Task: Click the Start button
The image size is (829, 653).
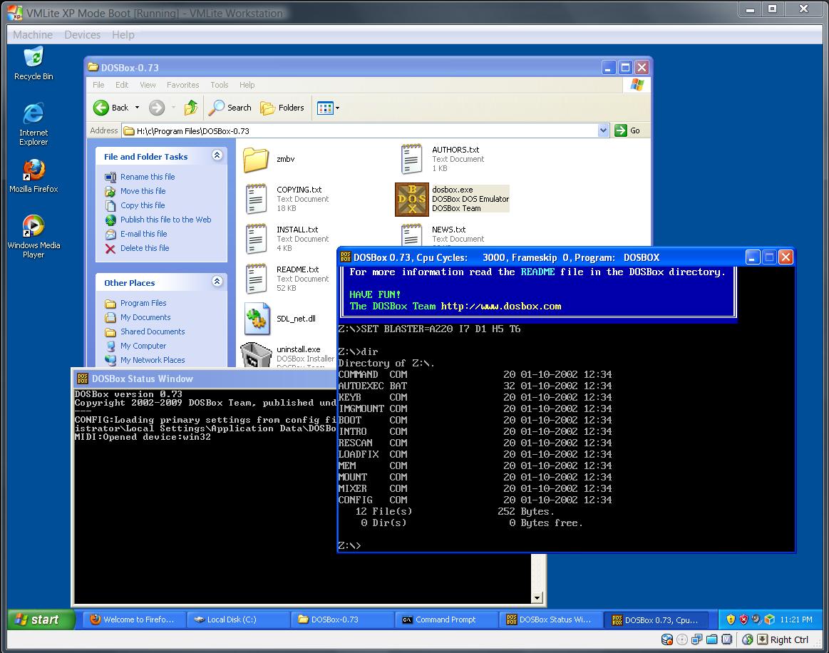Action: click(x=41, y=619)
